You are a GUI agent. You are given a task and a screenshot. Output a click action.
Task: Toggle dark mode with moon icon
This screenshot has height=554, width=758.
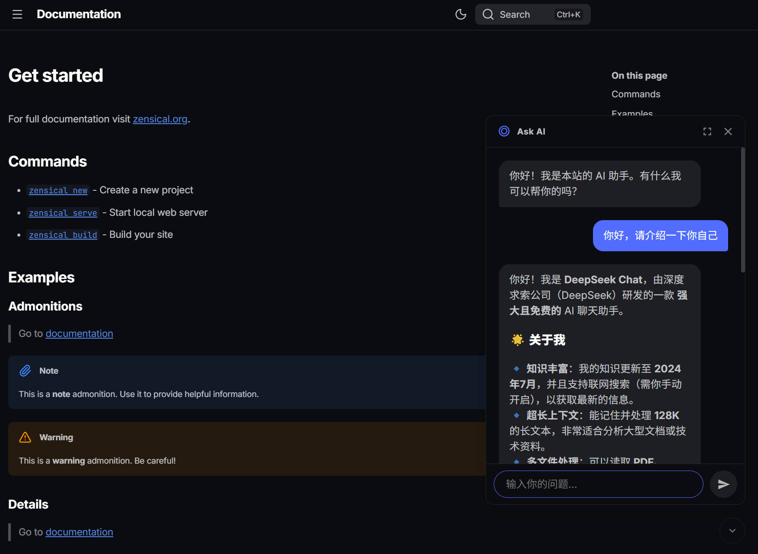(460, 14)
